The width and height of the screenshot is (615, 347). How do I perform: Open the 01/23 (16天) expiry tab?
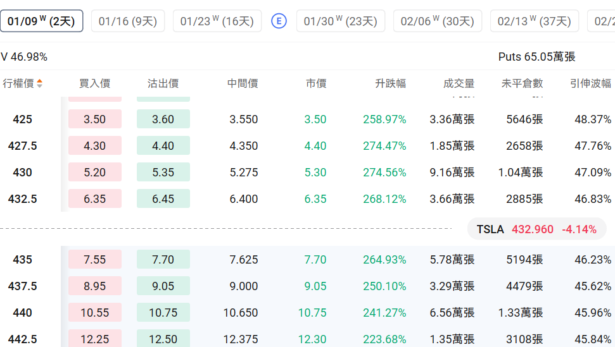coord(217,21)
